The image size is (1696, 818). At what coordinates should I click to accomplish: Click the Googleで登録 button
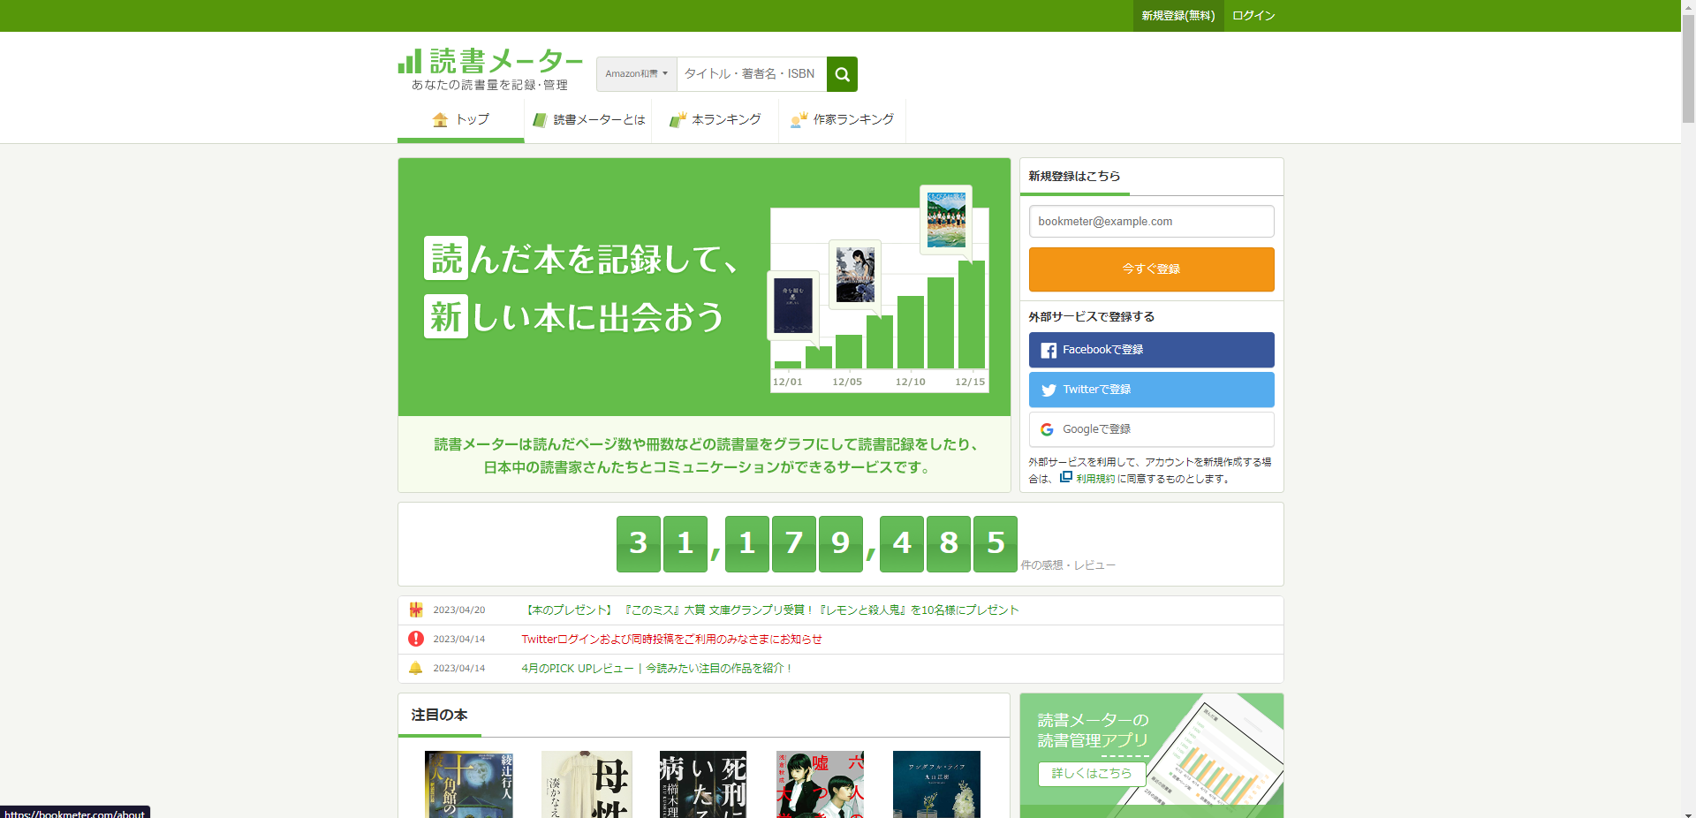tap(1151, 429)
